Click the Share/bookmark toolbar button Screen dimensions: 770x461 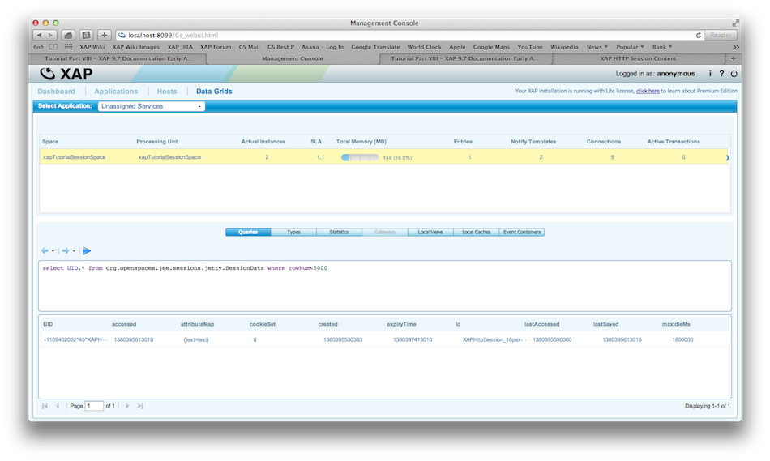[87, 35]
